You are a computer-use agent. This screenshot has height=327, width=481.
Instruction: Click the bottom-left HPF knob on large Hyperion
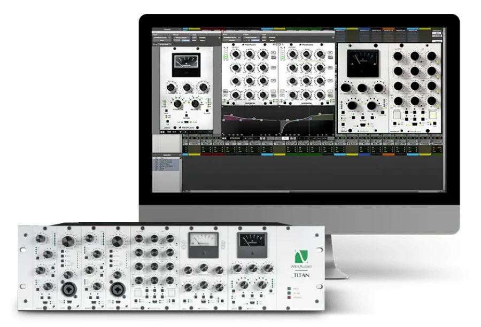[398, 100]
